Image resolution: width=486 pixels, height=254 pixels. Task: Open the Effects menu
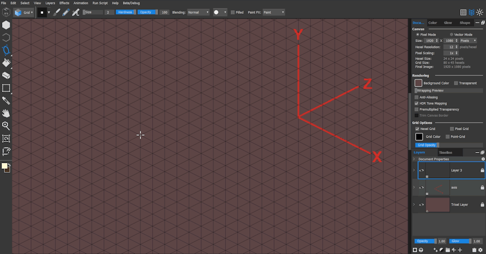pyautogui.click(x=64, y=3)
